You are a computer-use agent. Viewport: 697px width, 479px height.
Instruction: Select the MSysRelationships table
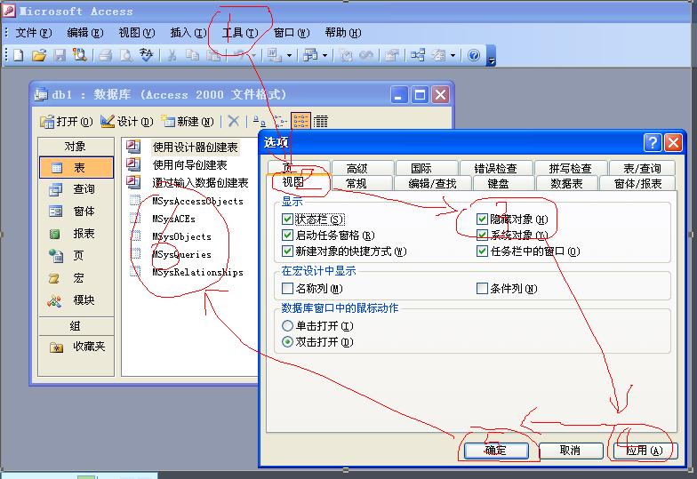(197, 272)
